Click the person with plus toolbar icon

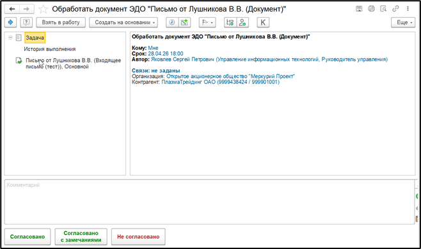click(242, 22)
